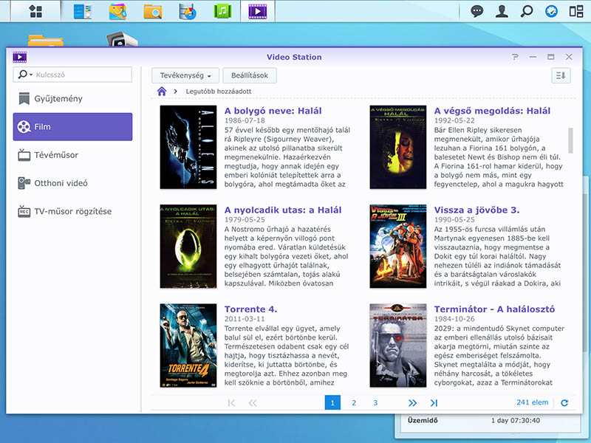
Task: Click the refresh icon beside 241 elem
Action: (565, 402)
